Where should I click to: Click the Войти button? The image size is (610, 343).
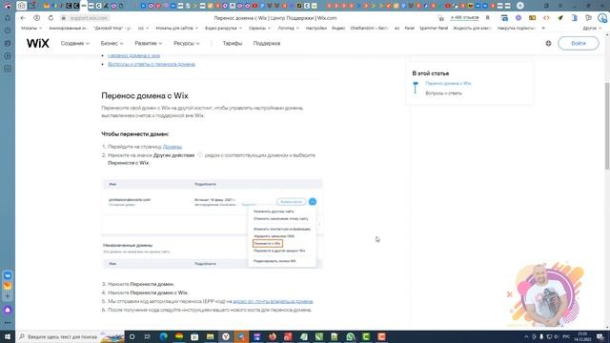pyautogui.click(x=579, y=43)
